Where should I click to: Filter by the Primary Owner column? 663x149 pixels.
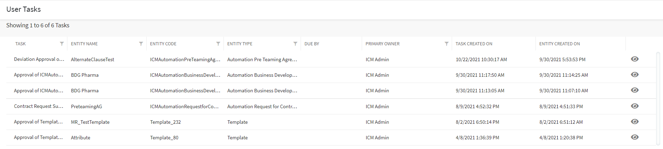(x=447, y=44)
